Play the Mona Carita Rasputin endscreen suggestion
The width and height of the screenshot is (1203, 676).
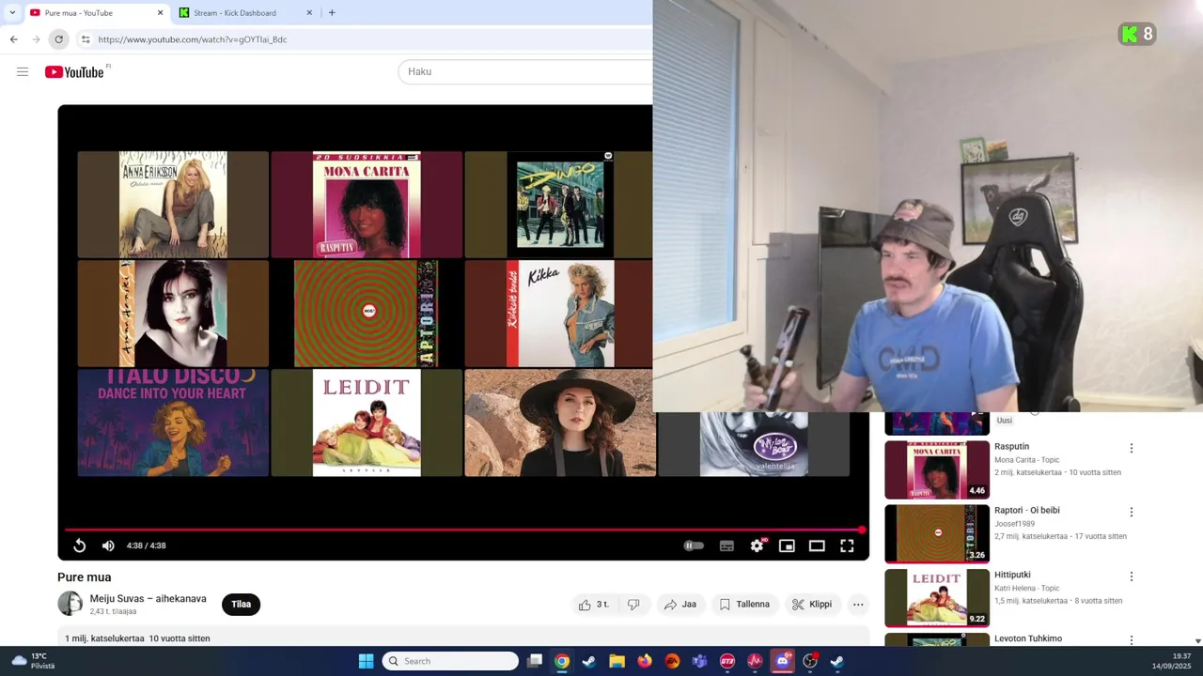(x=367, y=205)
